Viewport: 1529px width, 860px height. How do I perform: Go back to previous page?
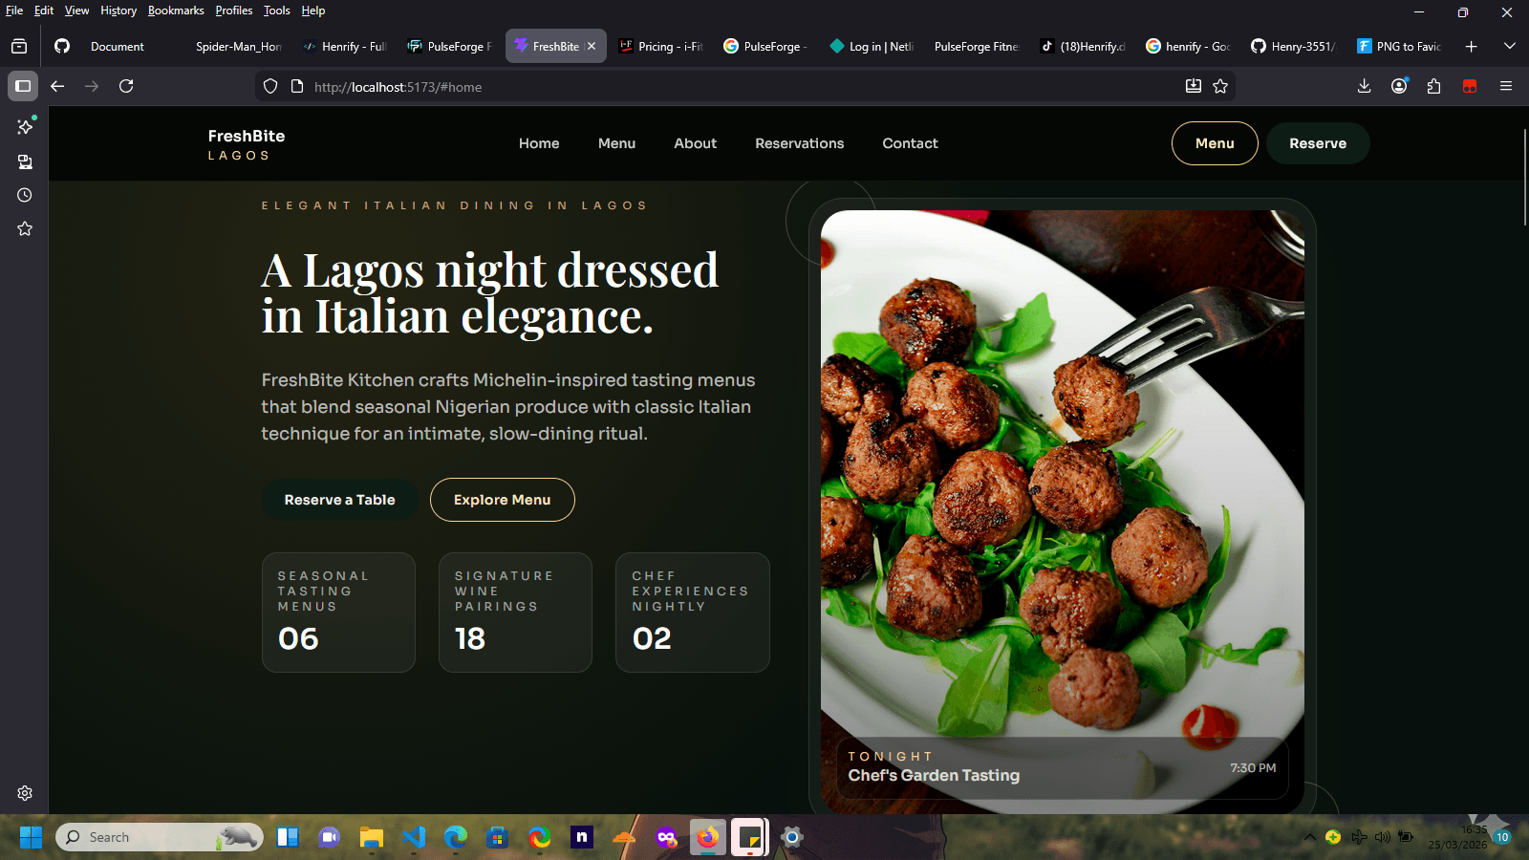[57, 86]
